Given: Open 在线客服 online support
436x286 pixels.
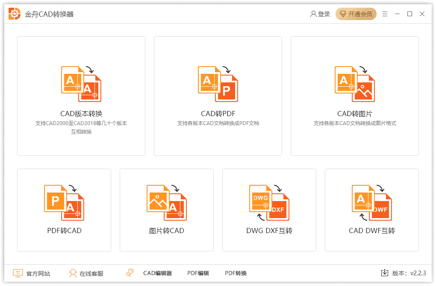Looking at the screenshot, I should (86, 273).
